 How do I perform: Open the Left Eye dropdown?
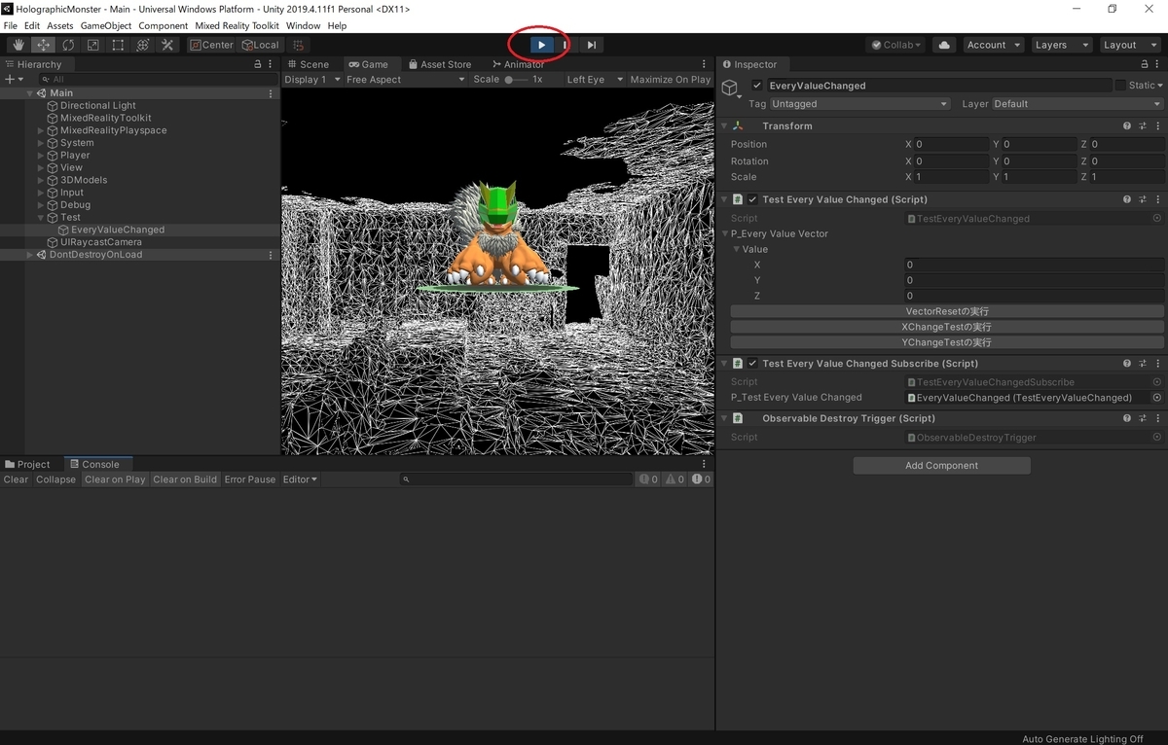(x=593, y=80)
